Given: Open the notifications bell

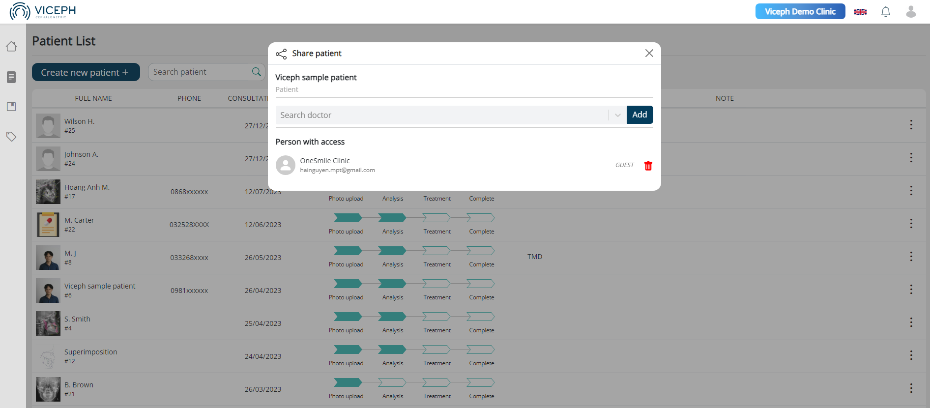Looking at the screenshot, I should [x=885, y=12].
